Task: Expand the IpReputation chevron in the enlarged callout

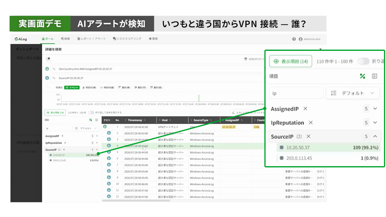Action: point(375,123)
